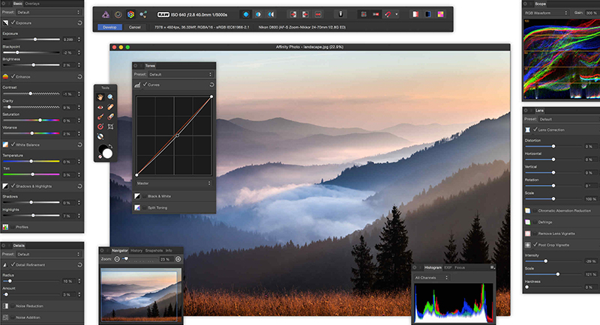Screen dimensions: 600x325
Task: Select the Hand view tool
Action: pos(100,97)
